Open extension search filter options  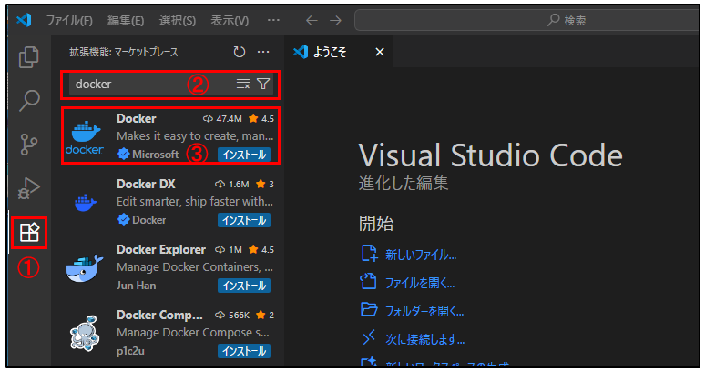pyautogui.click(x=263, y=85)
